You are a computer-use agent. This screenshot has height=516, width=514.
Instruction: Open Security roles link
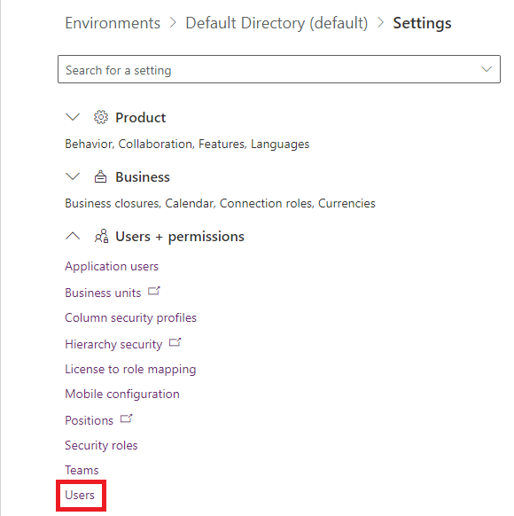click(x=101, y=446)
